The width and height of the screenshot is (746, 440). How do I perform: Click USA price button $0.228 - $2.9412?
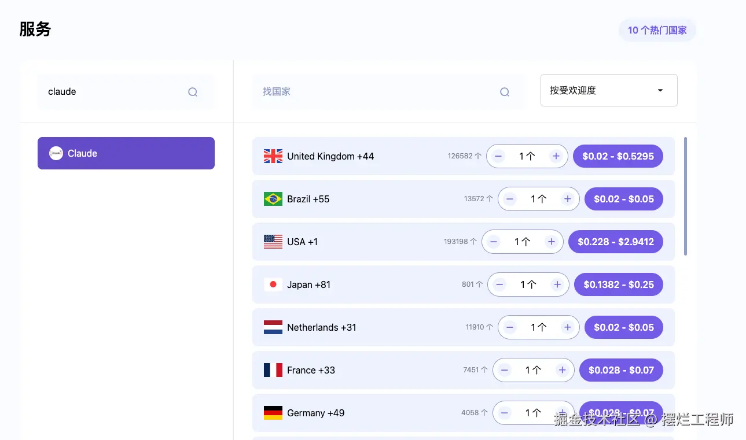pos(616,242)
